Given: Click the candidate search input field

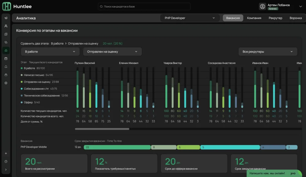Looking at the screenshot, I should (144, 6).
